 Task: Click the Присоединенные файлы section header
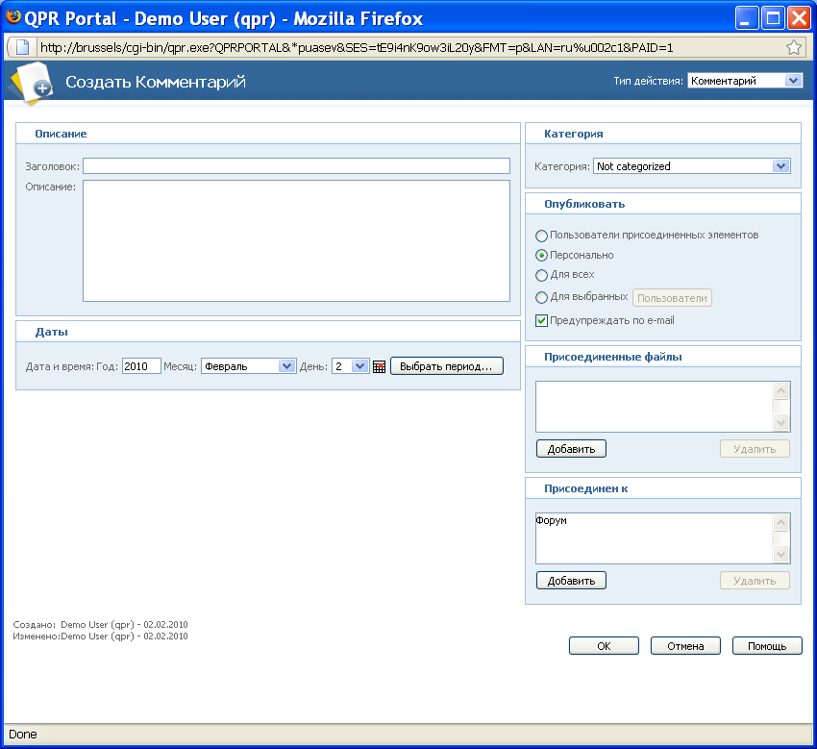pos(613,357)
